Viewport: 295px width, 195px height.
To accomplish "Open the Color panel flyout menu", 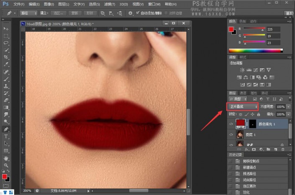I will 289,21.
